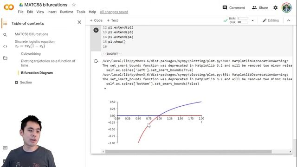Screen dimensions: 297x167
Task: Click the All changes saved link
Action: pyautogui.click(x=114, y=12)
